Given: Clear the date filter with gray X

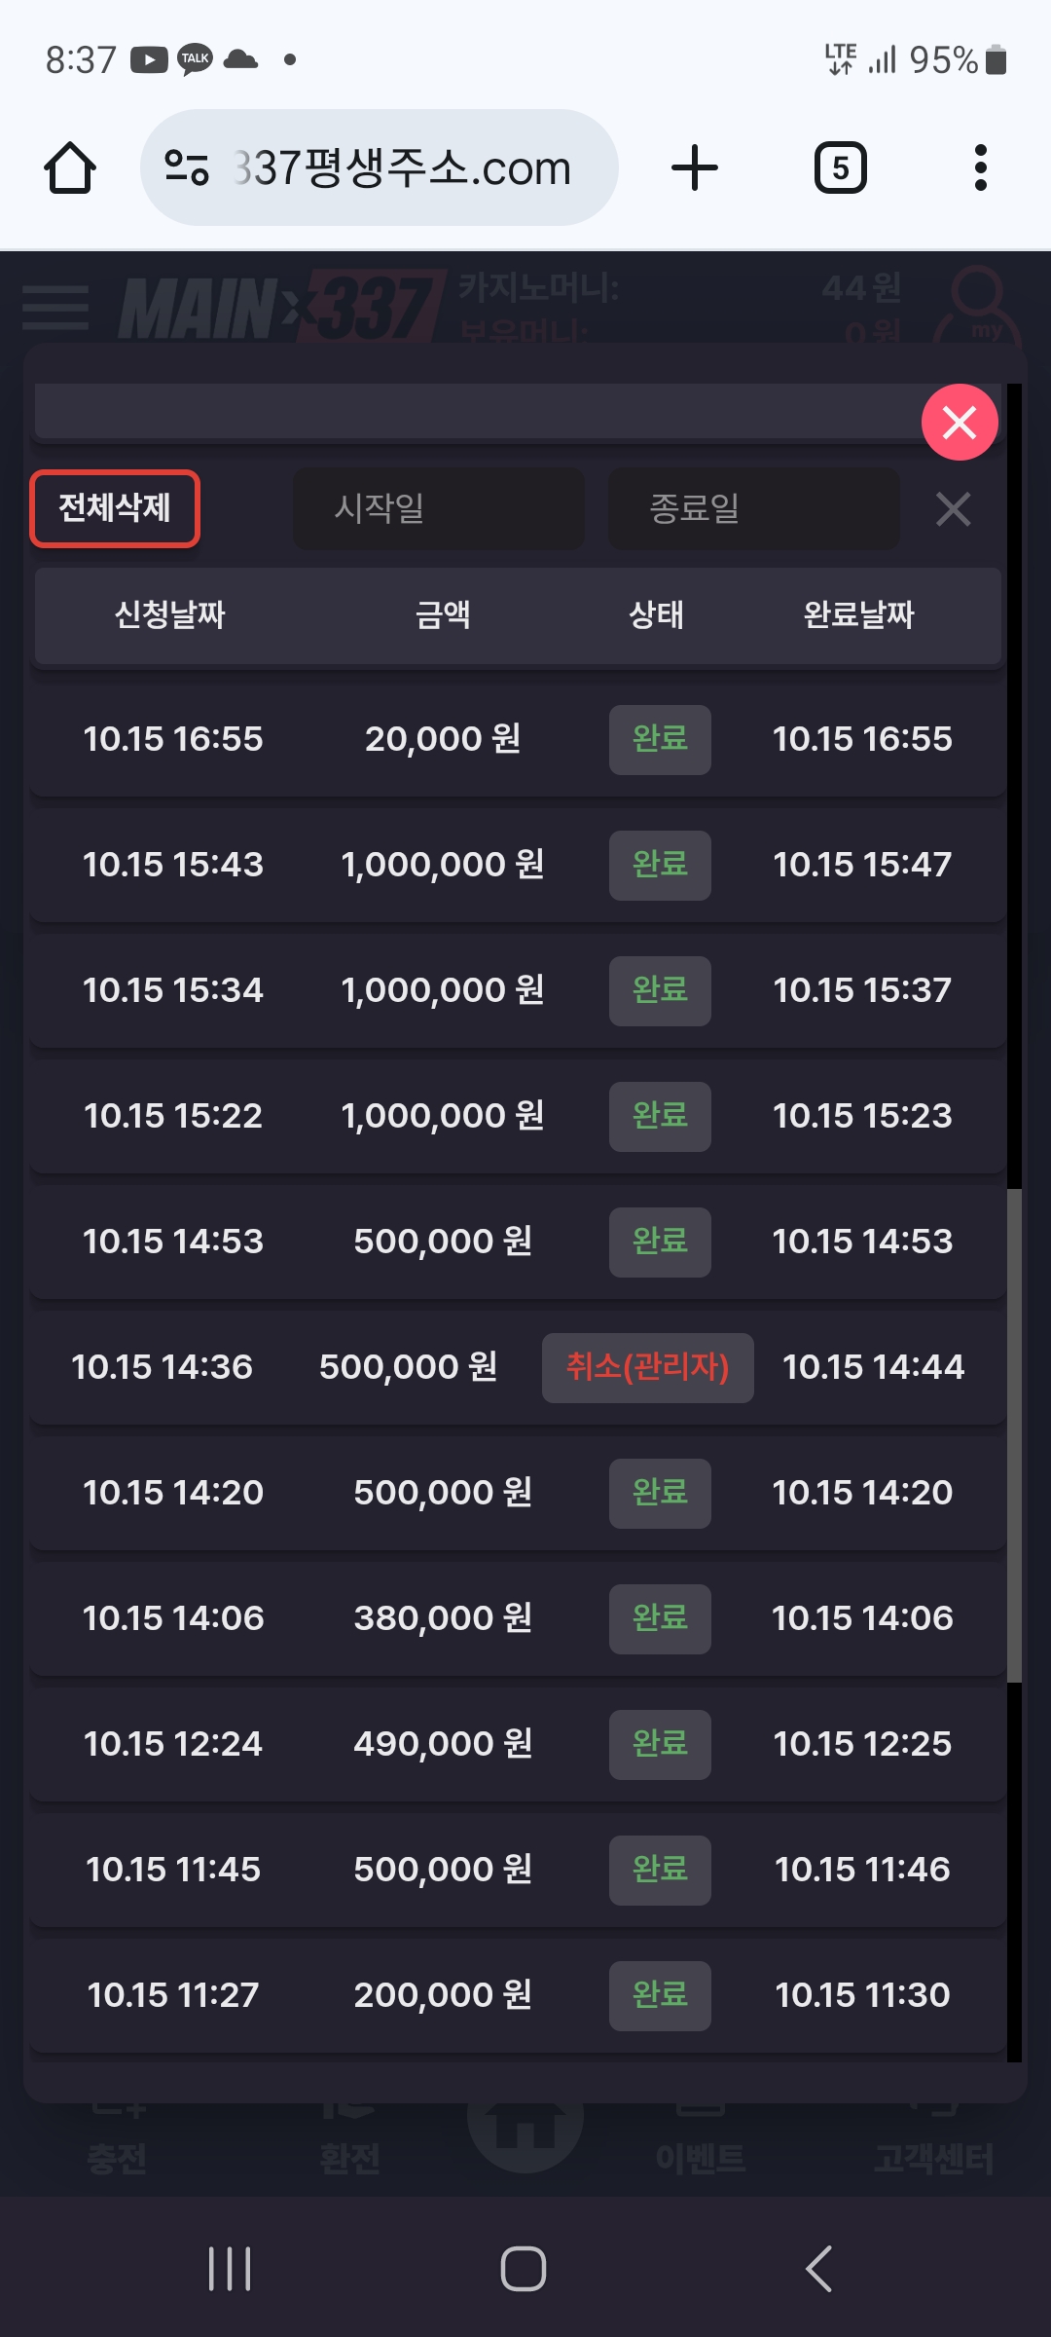Looking at the screenshot, I should pos(953,509).
